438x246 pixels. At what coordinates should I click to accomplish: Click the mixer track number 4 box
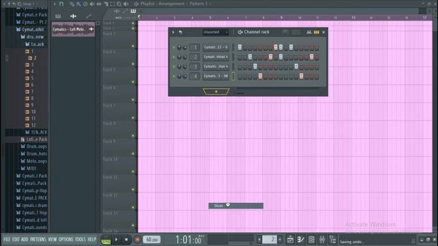click(x=195, y=76)
